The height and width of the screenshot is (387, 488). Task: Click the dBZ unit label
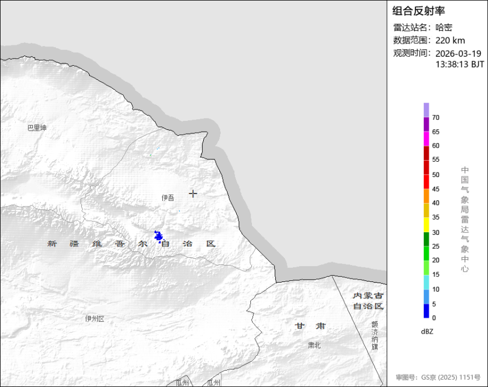coord(427,331)
